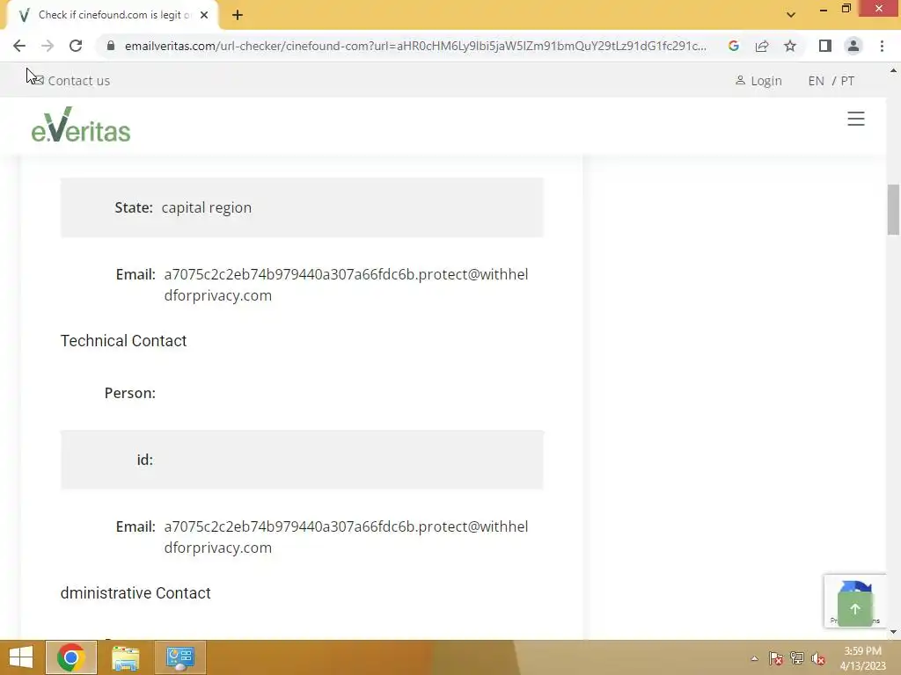Open the muted volume icon
The image size is (901, 675).
(x=818, y=658)
